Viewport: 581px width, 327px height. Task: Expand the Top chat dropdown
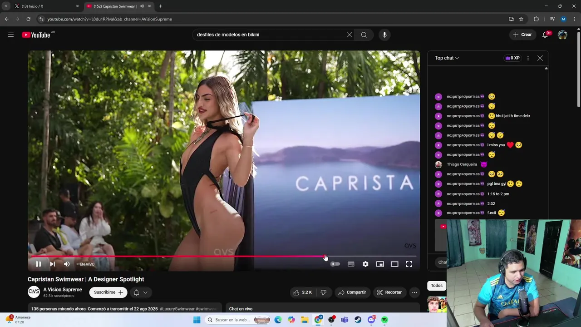(447, 58)
